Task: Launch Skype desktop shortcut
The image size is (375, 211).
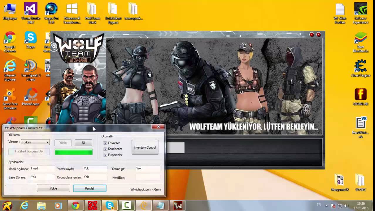Action: [x=31, y=40]
